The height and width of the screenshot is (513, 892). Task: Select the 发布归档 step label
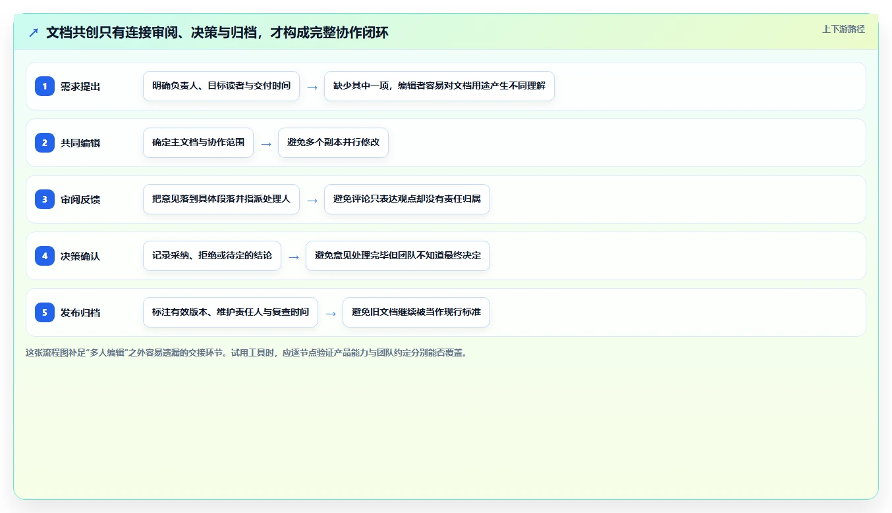(80, 312)
